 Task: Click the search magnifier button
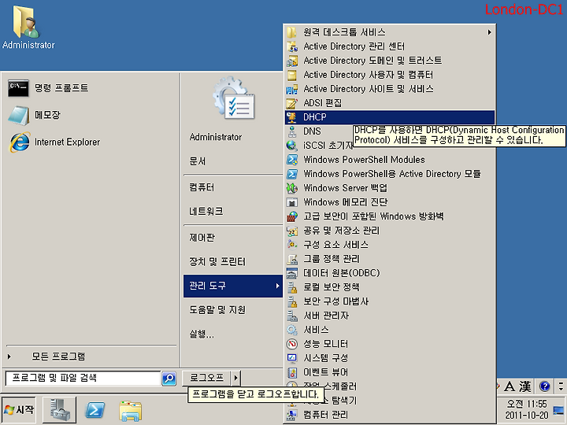pyautogui.click(x=169, y=379)
